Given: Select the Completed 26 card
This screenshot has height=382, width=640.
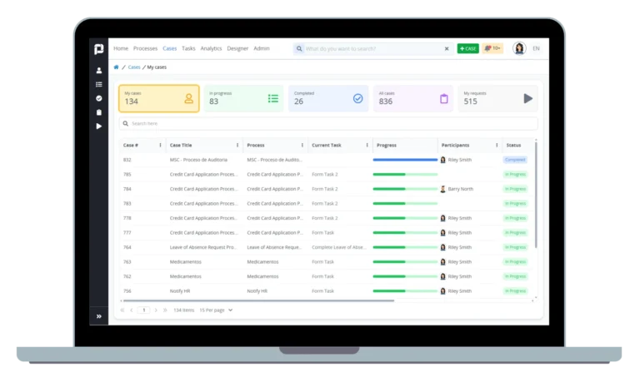Looking at the screenshot, I should (328, 98).
